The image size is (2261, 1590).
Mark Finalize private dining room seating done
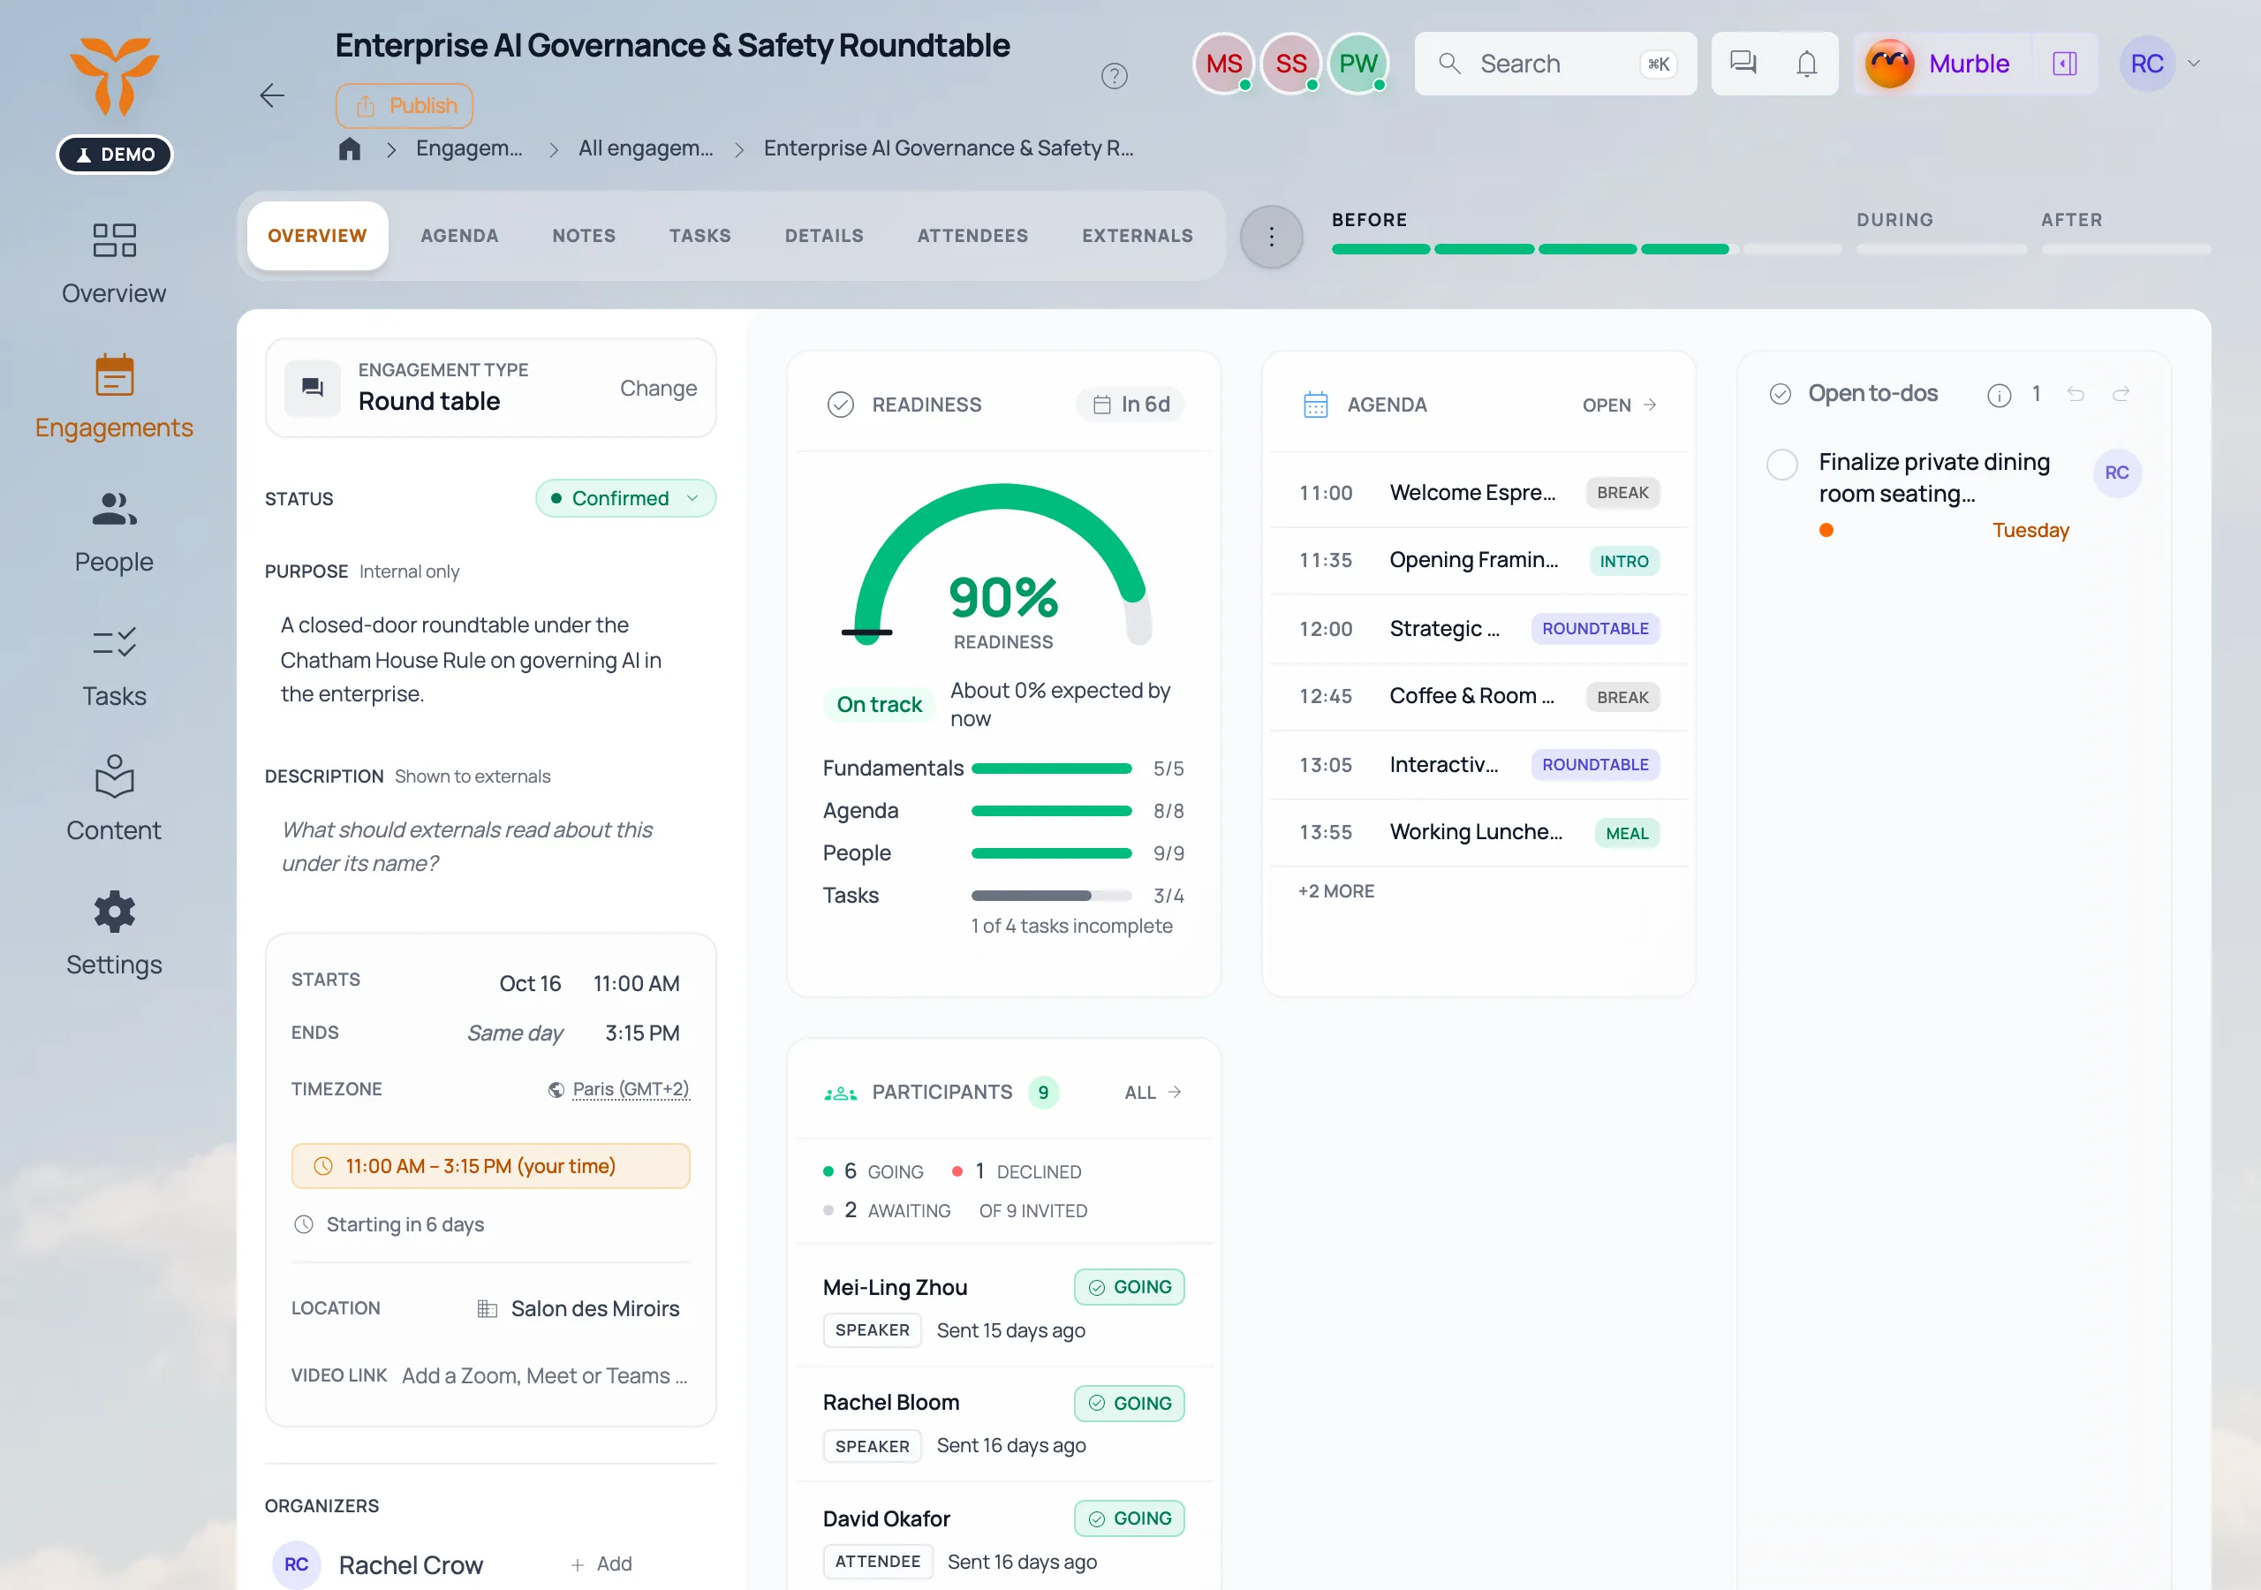point(1781,464)
